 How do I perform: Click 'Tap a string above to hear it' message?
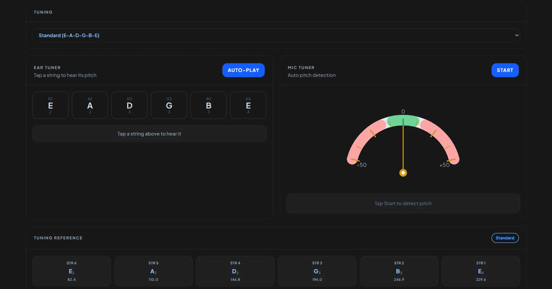click(149, 134)
